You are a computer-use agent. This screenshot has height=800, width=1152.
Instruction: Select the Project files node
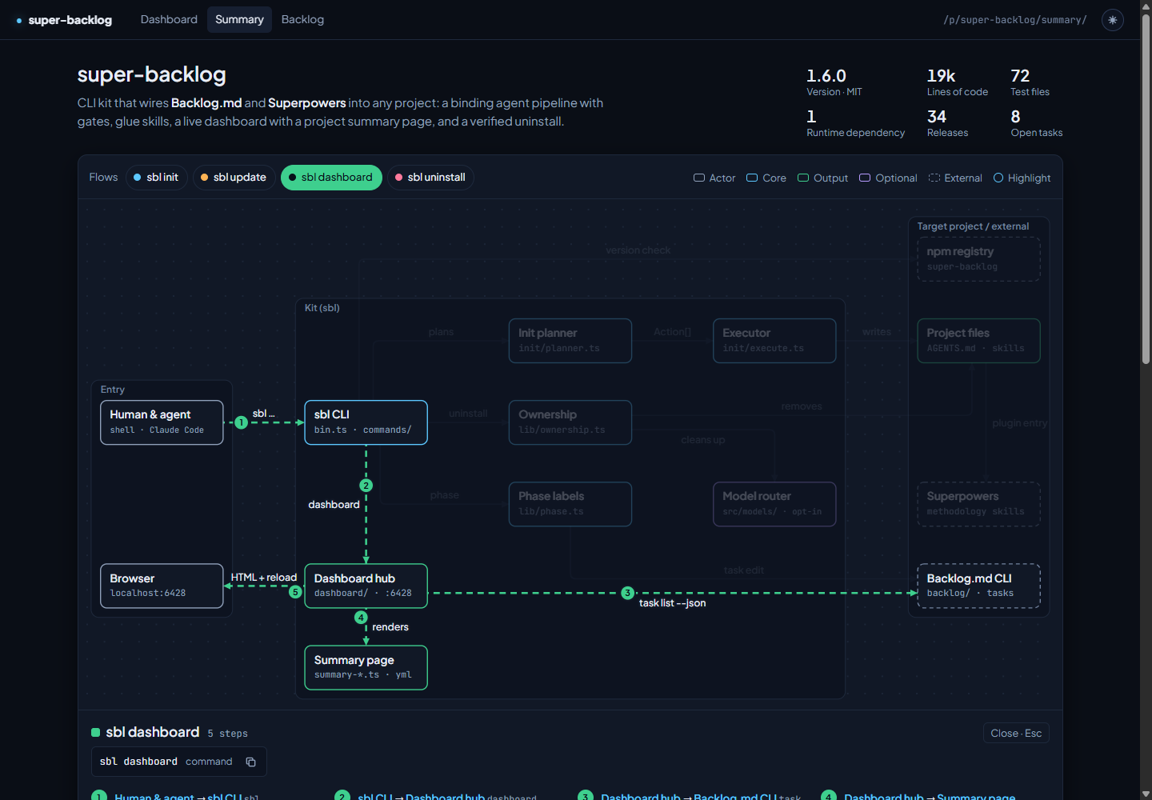point(978,341)
